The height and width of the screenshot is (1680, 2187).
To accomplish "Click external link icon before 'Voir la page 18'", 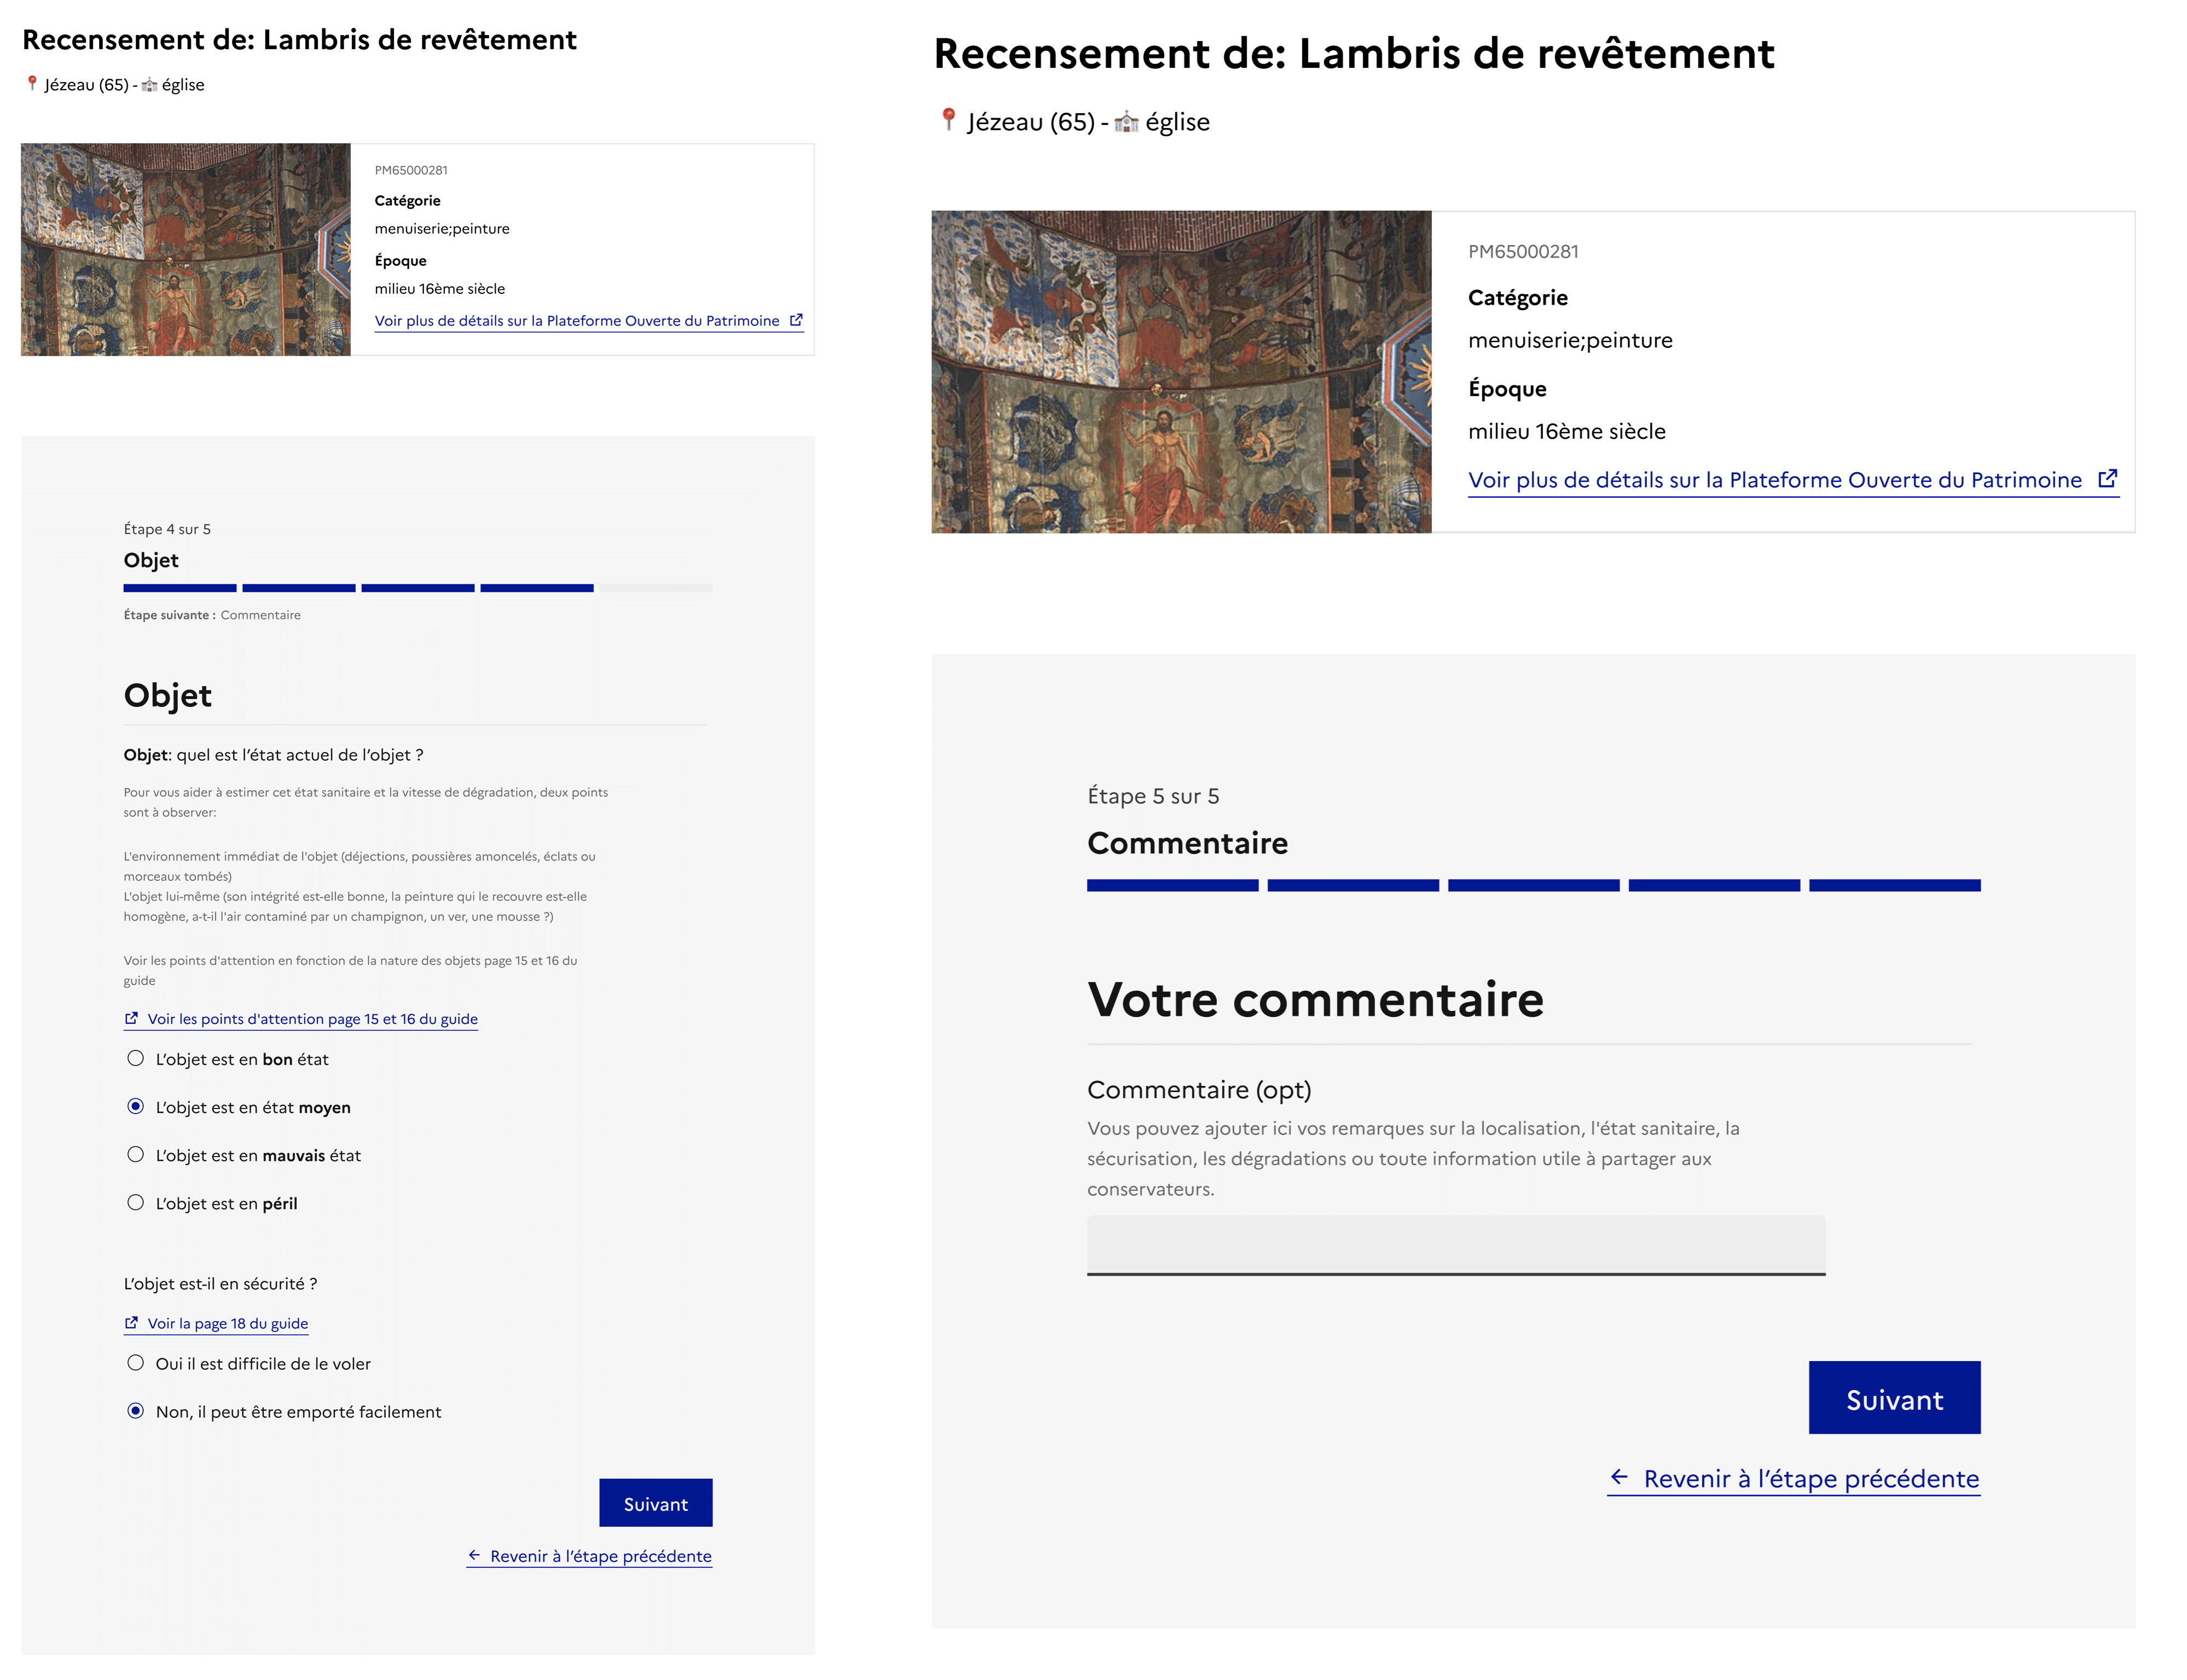I will 131,1322.
